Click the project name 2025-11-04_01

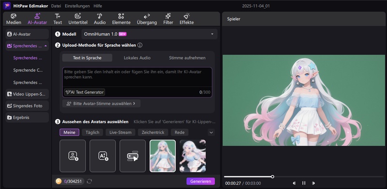pos(256,6)
